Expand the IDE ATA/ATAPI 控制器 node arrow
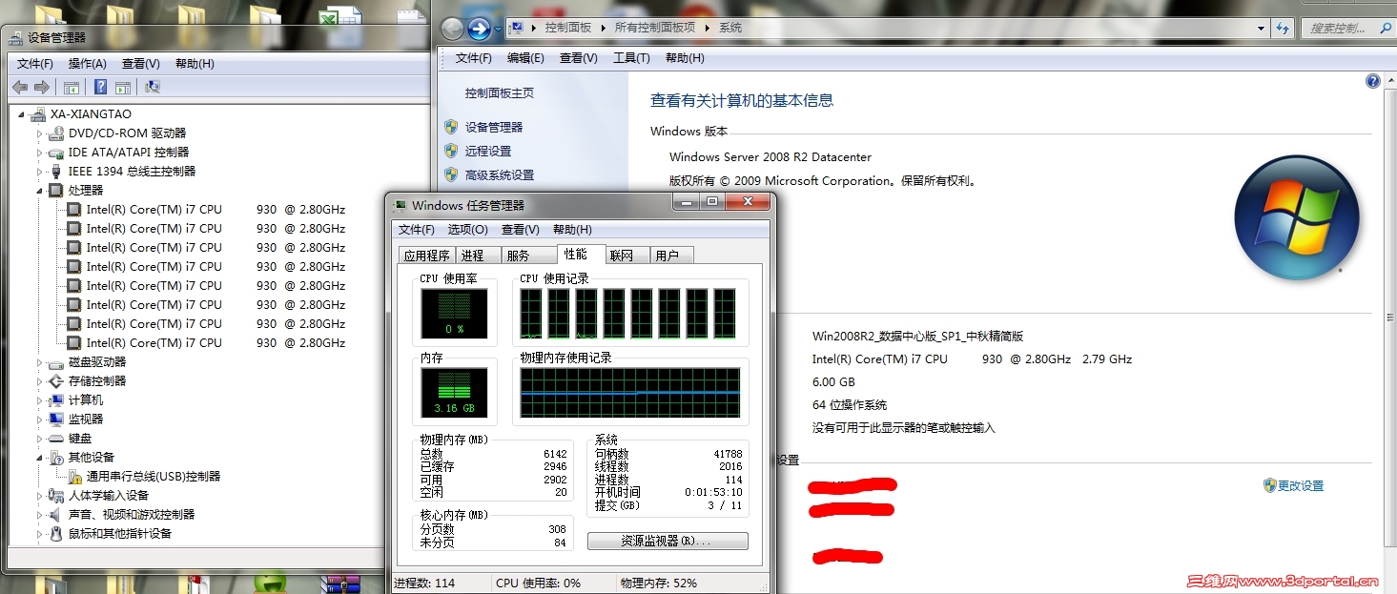 point(40,153)
